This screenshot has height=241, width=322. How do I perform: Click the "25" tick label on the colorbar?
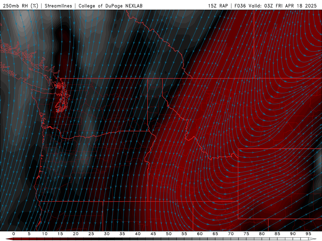tap(91, 234)
